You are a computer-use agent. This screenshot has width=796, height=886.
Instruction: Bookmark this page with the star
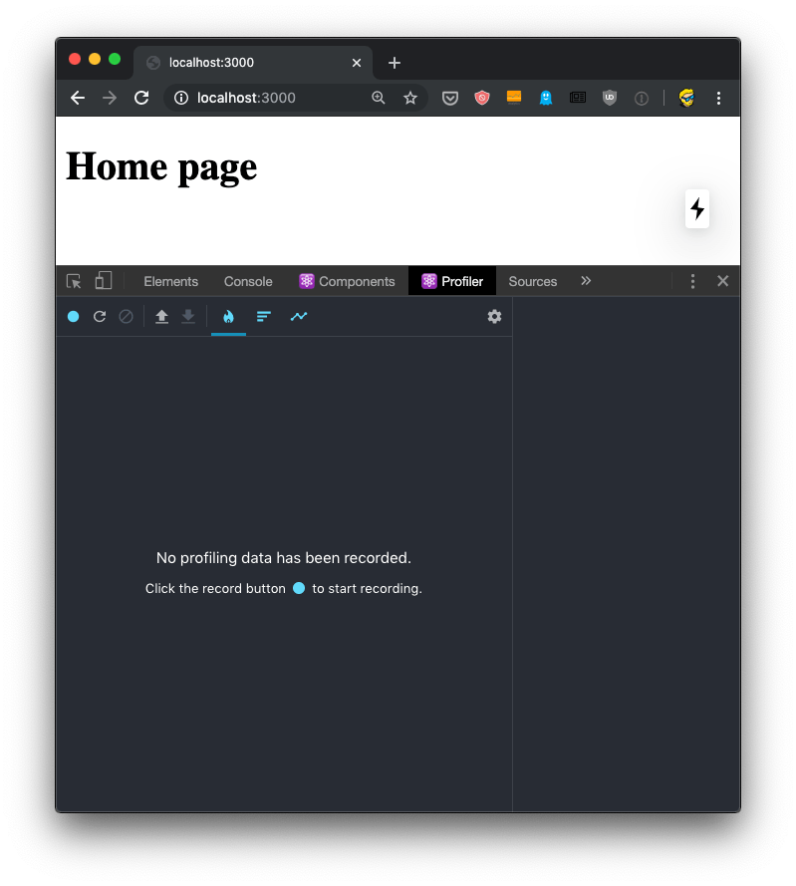click(409, 98)
